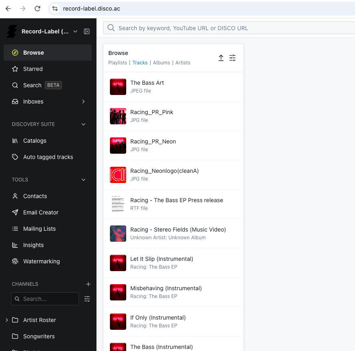Screen dimensions: 355x351
Task: Click the main keyword search field
Action: pos(229,28)
